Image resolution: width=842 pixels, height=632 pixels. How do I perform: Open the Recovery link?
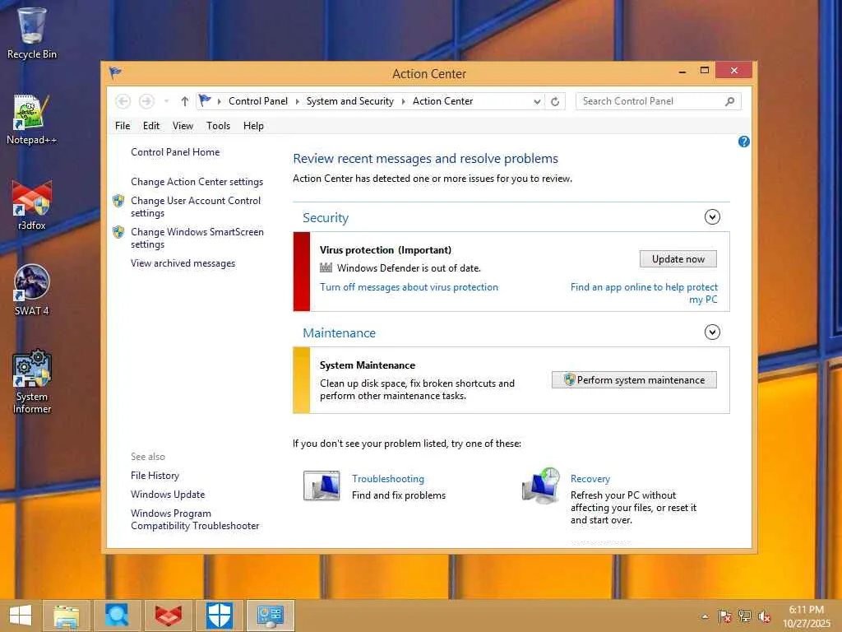pos(590,479)
